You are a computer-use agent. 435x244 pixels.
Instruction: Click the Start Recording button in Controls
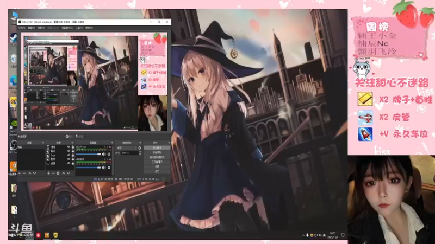[157, 152]
